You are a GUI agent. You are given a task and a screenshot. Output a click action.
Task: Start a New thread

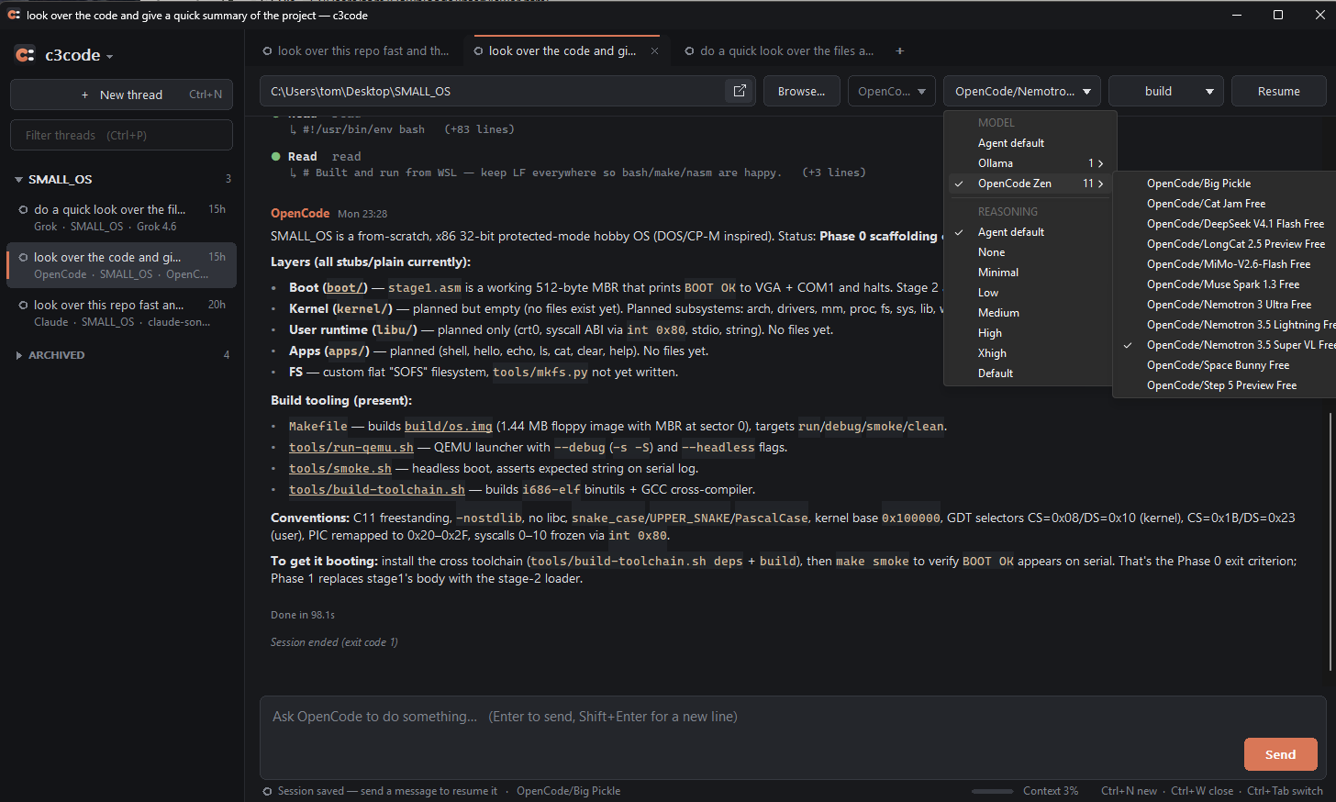coord(121,95)
